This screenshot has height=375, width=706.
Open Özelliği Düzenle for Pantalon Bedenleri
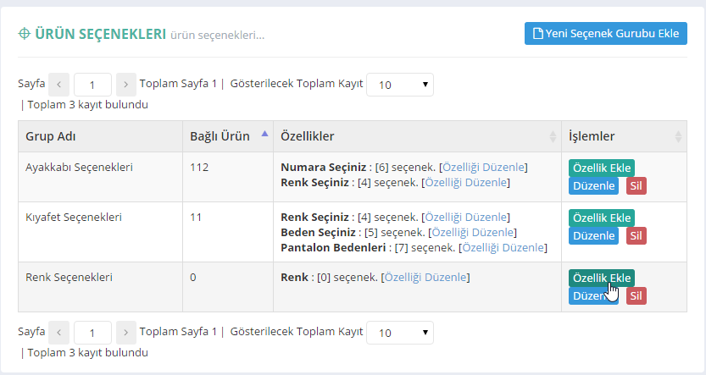[503, 248]
